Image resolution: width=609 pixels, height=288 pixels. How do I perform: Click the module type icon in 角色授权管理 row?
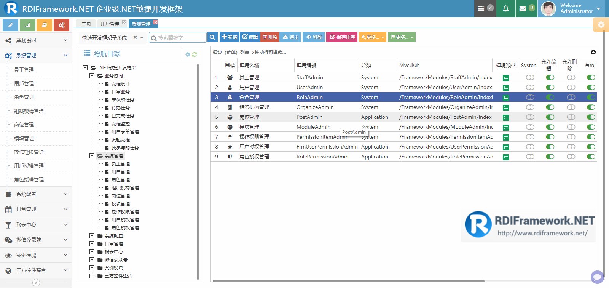pos(506,157)
